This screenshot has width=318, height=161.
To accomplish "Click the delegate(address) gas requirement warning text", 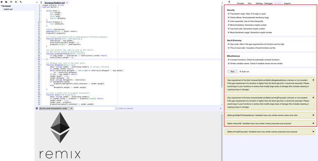I will 268,85.
